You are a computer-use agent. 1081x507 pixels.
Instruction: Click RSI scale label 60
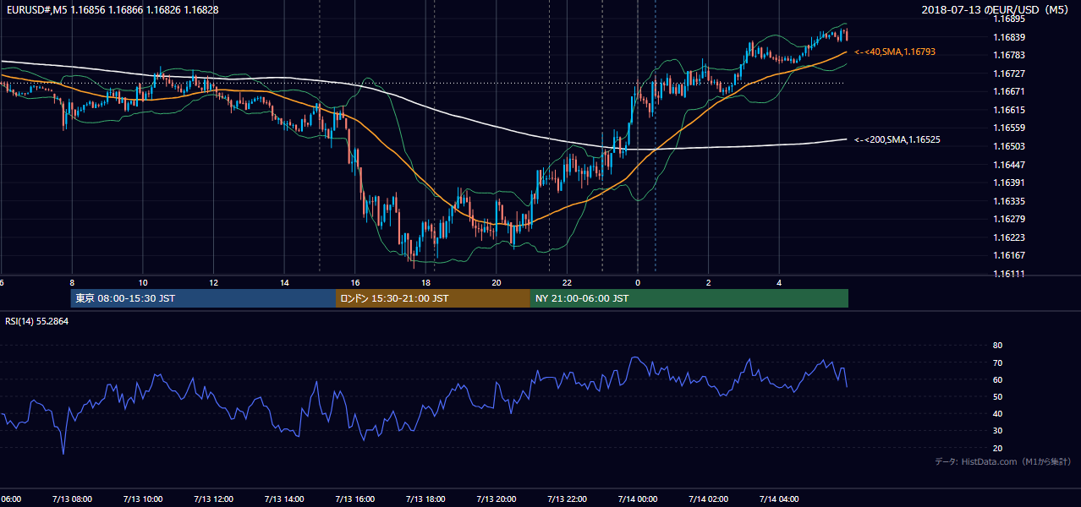tap(997, 379)
